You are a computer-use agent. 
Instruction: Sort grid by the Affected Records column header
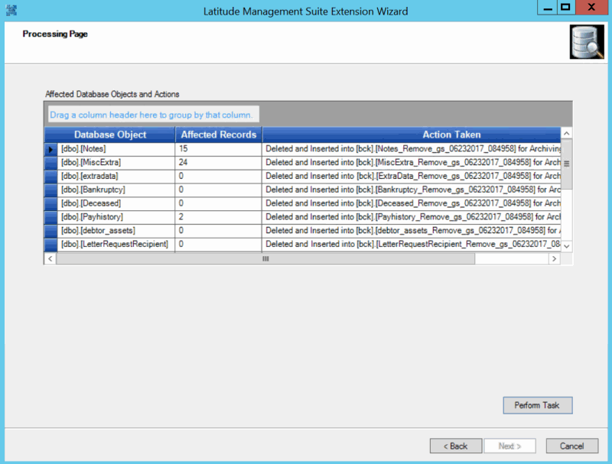[x=220, y=134]
